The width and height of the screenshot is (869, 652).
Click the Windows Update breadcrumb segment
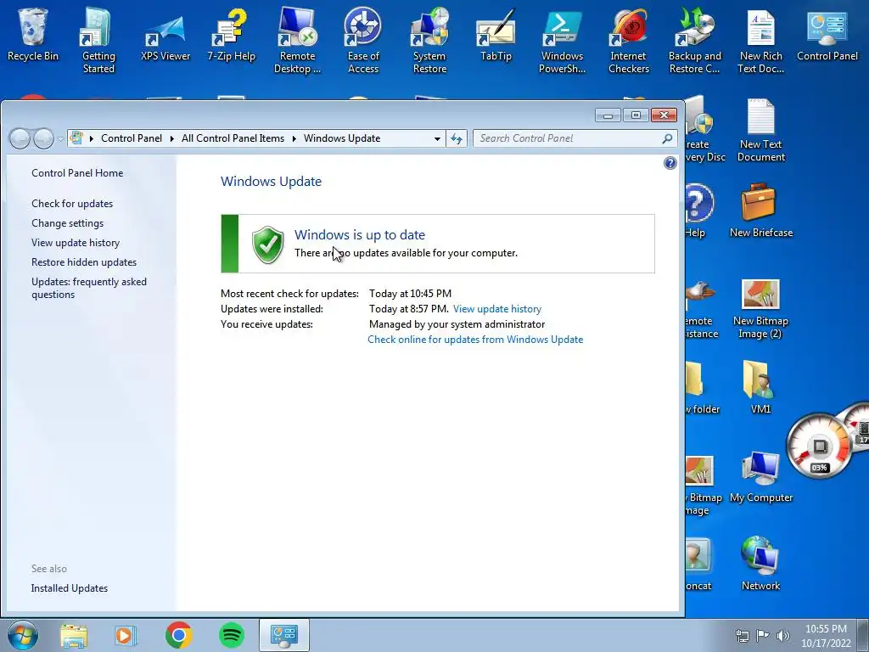click(342, 138)
